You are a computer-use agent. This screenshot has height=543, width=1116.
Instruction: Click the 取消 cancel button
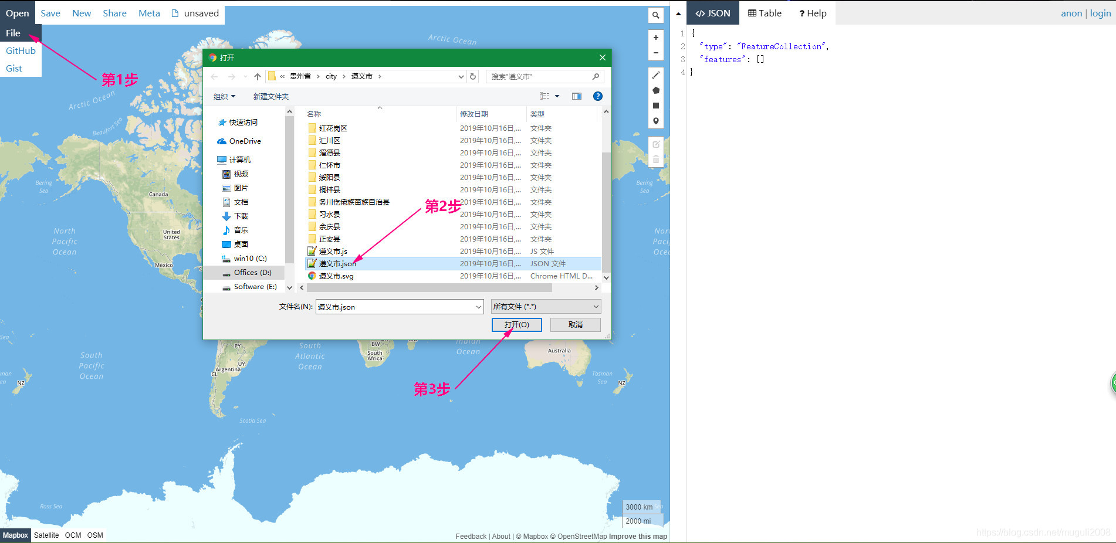coord(576,325)
